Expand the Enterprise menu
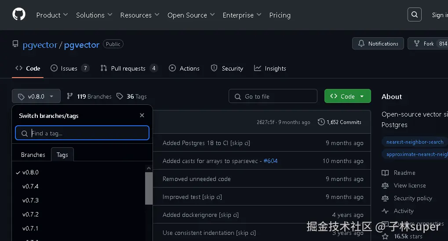The image size is (448, 241). [242, 15]
